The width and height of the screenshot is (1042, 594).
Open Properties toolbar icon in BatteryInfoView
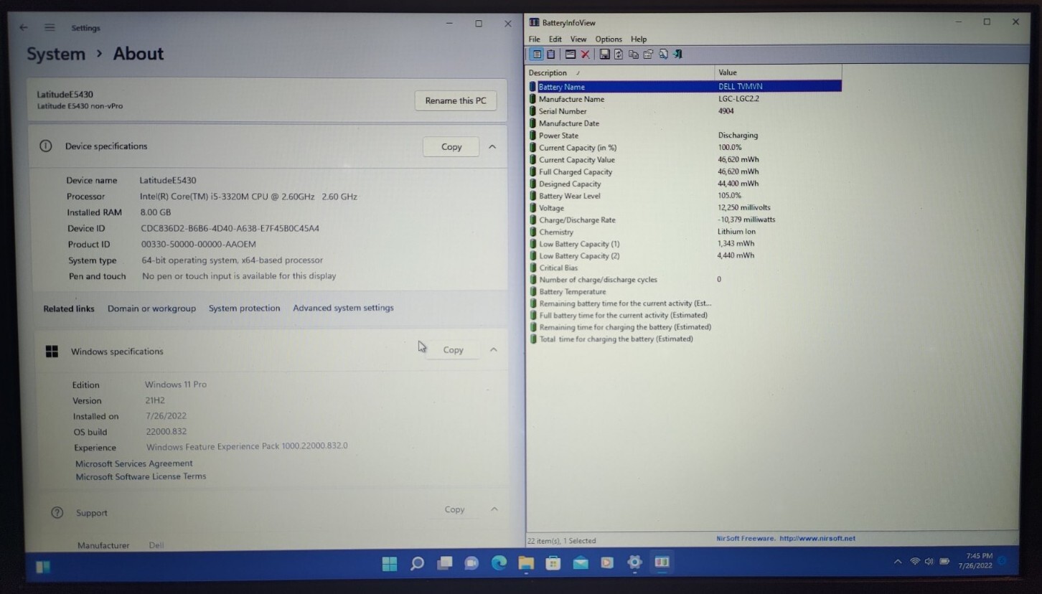coord(649,55)
